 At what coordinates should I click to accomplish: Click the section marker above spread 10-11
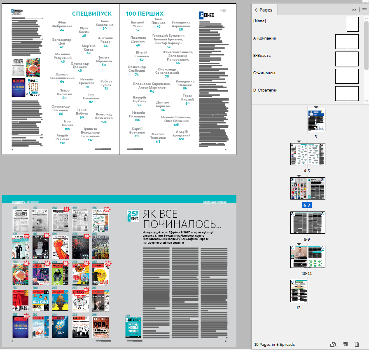click(x=299, y=244)
